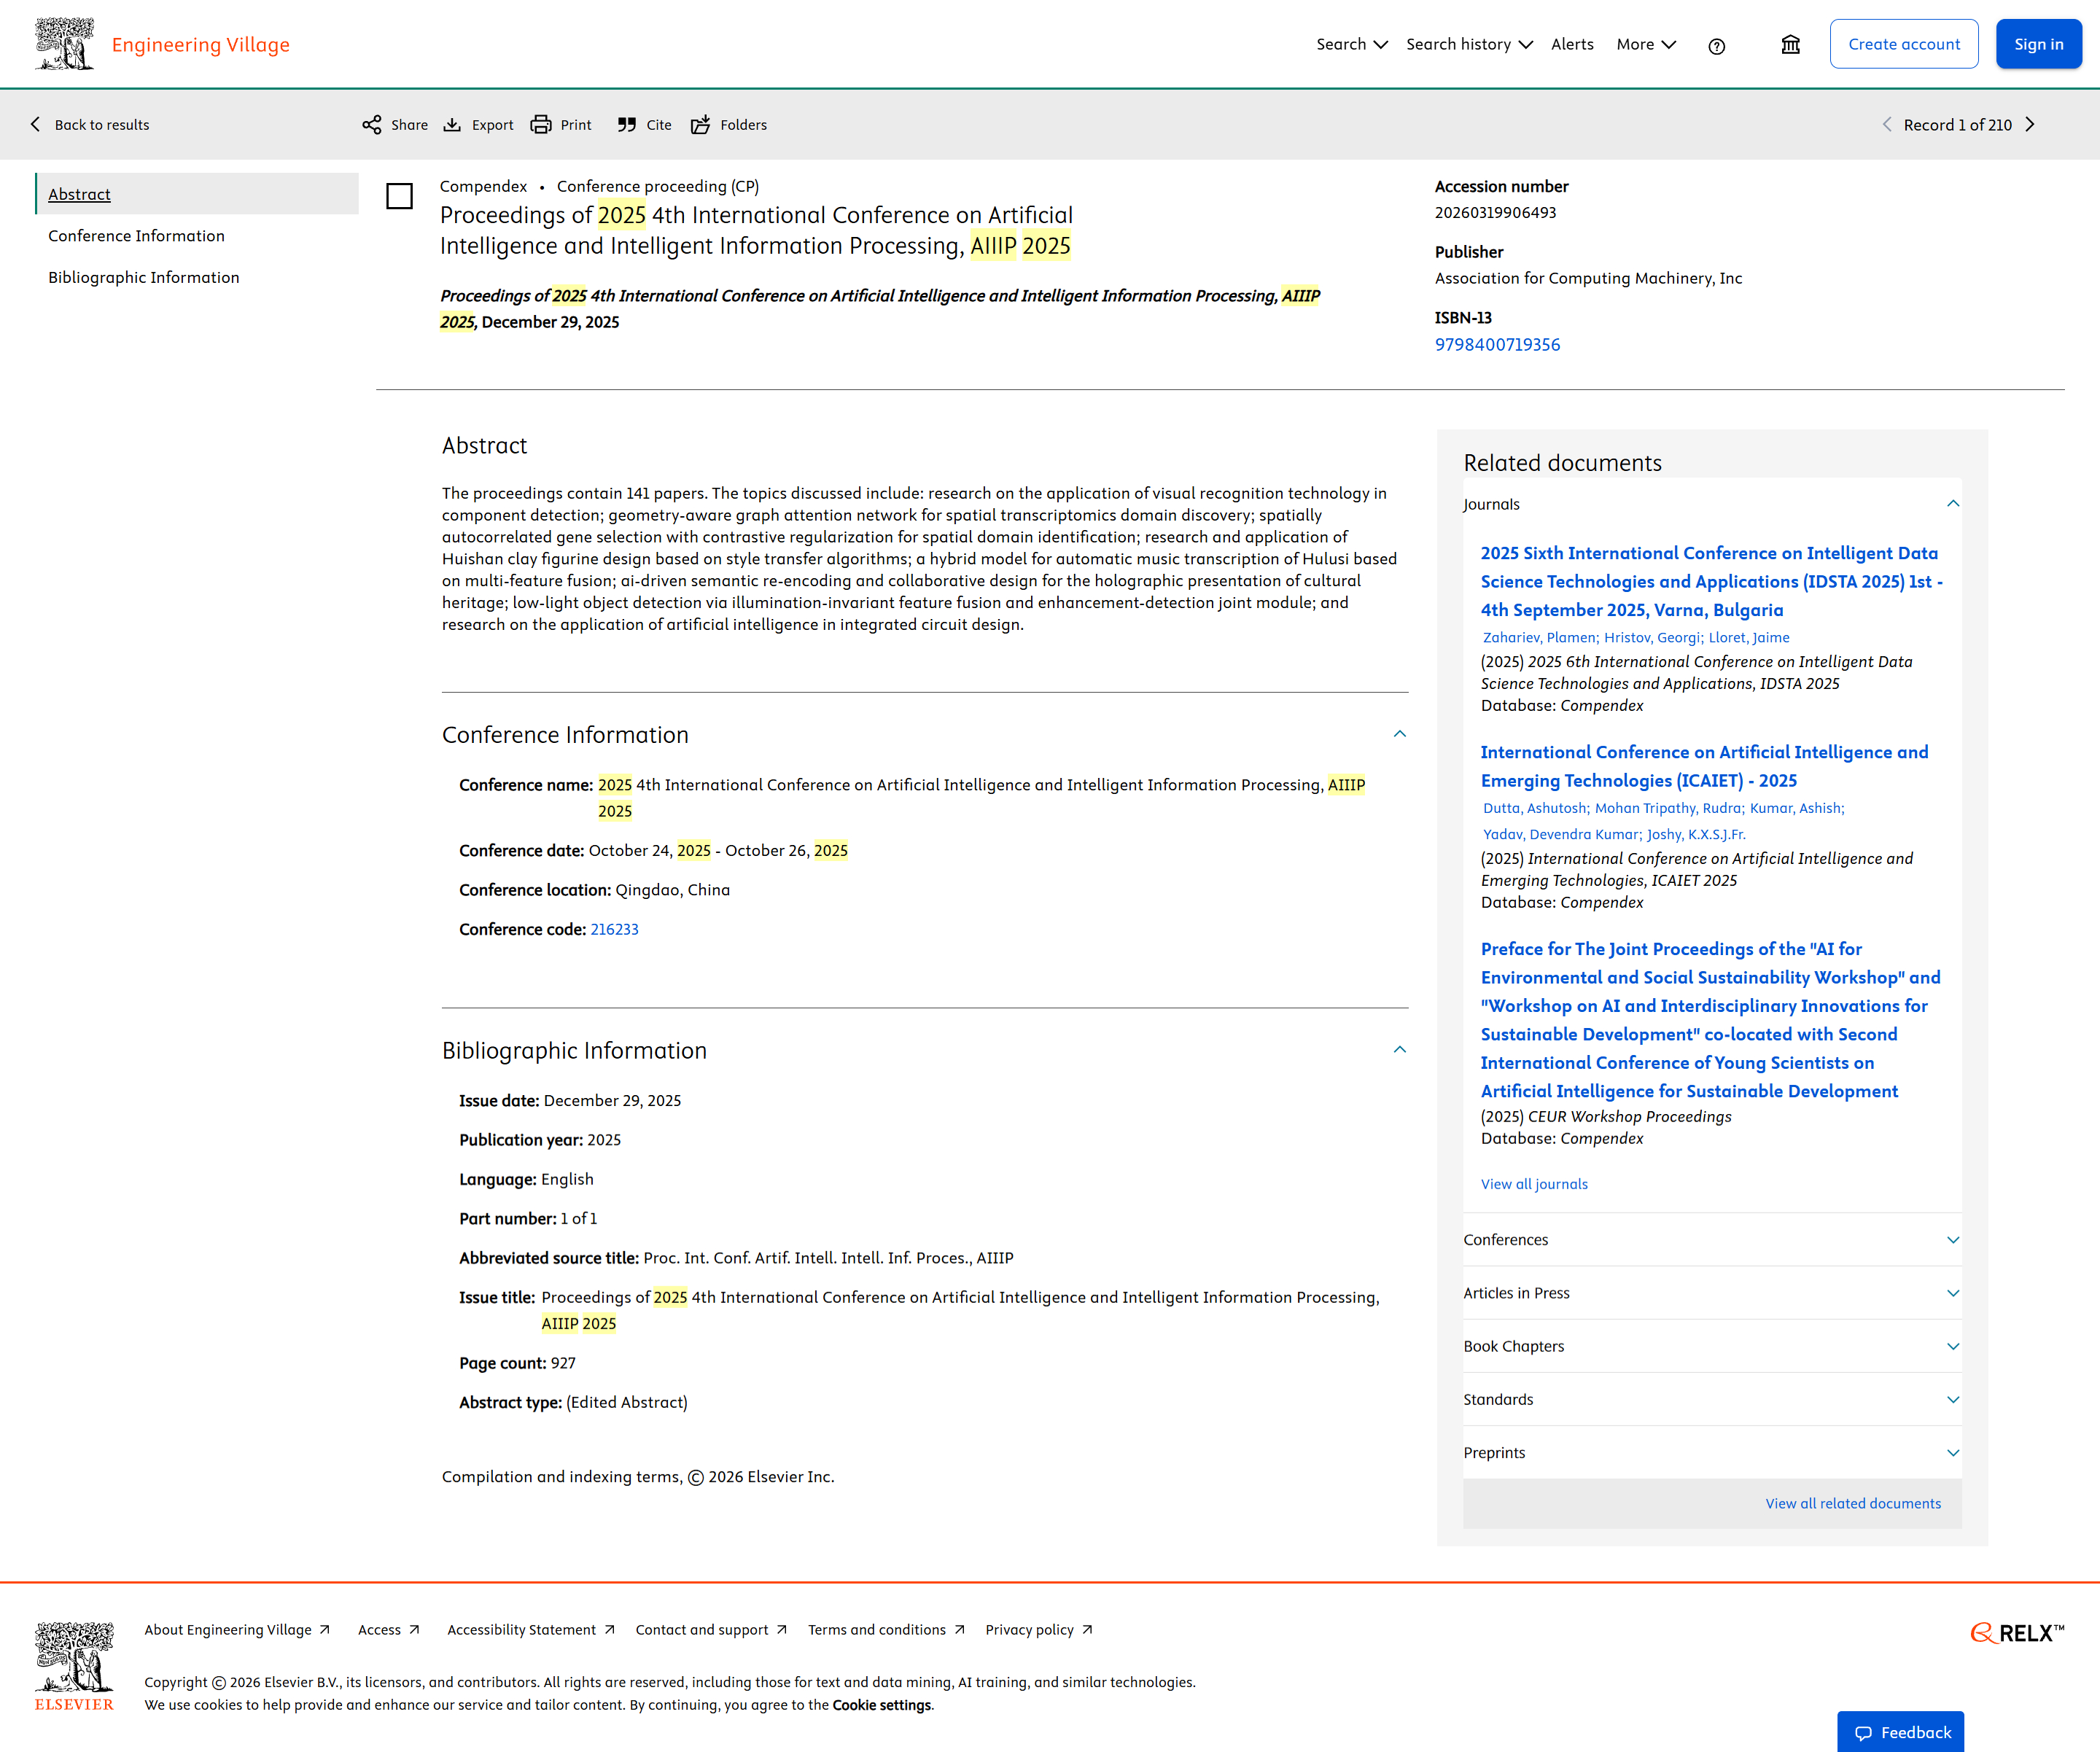Screen dimensions: 2100x1752
Task: Open the Search dropdown menu
Action: (x=1351, y=45)
